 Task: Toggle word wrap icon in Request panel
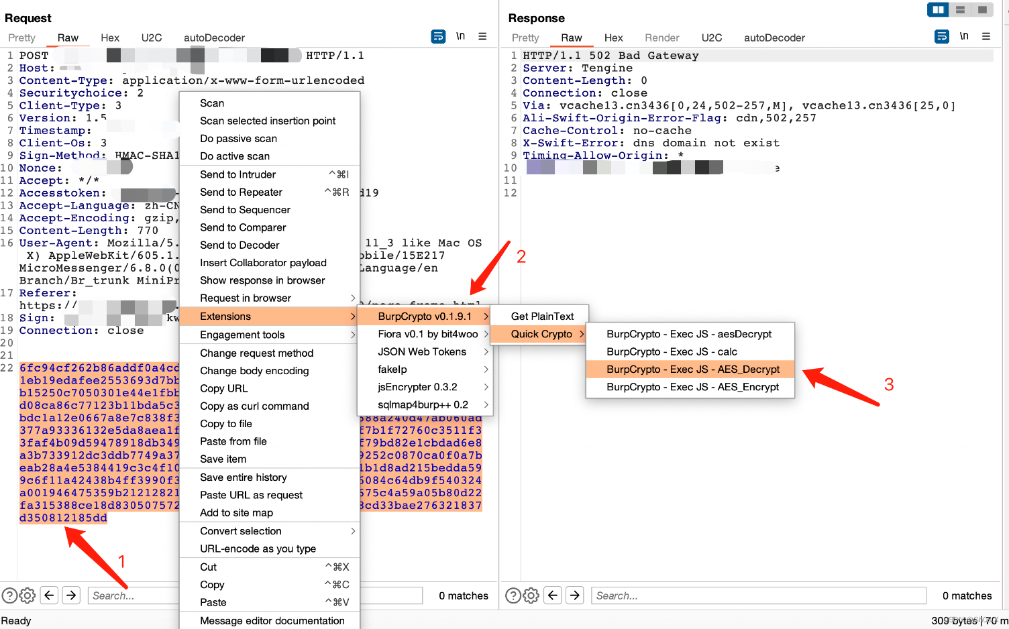438,36
